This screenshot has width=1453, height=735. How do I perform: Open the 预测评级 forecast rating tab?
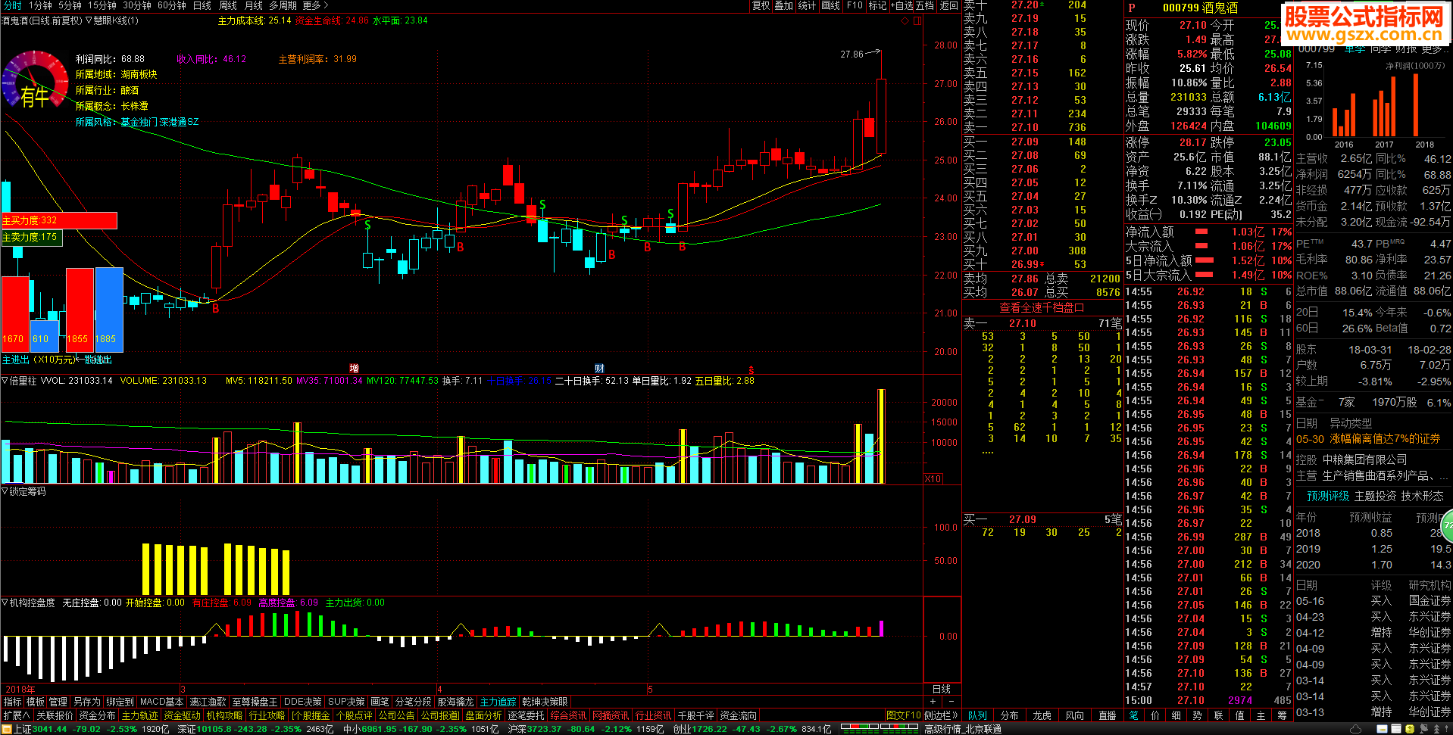[1328, 496]
